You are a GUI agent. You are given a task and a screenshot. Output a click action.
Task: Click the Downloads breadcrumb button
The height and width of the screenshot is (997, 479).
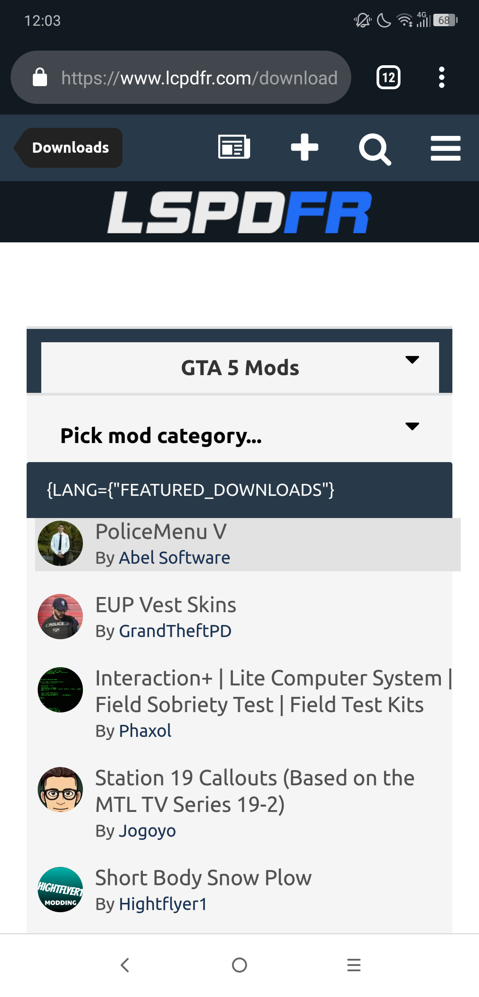pos(70,148)
